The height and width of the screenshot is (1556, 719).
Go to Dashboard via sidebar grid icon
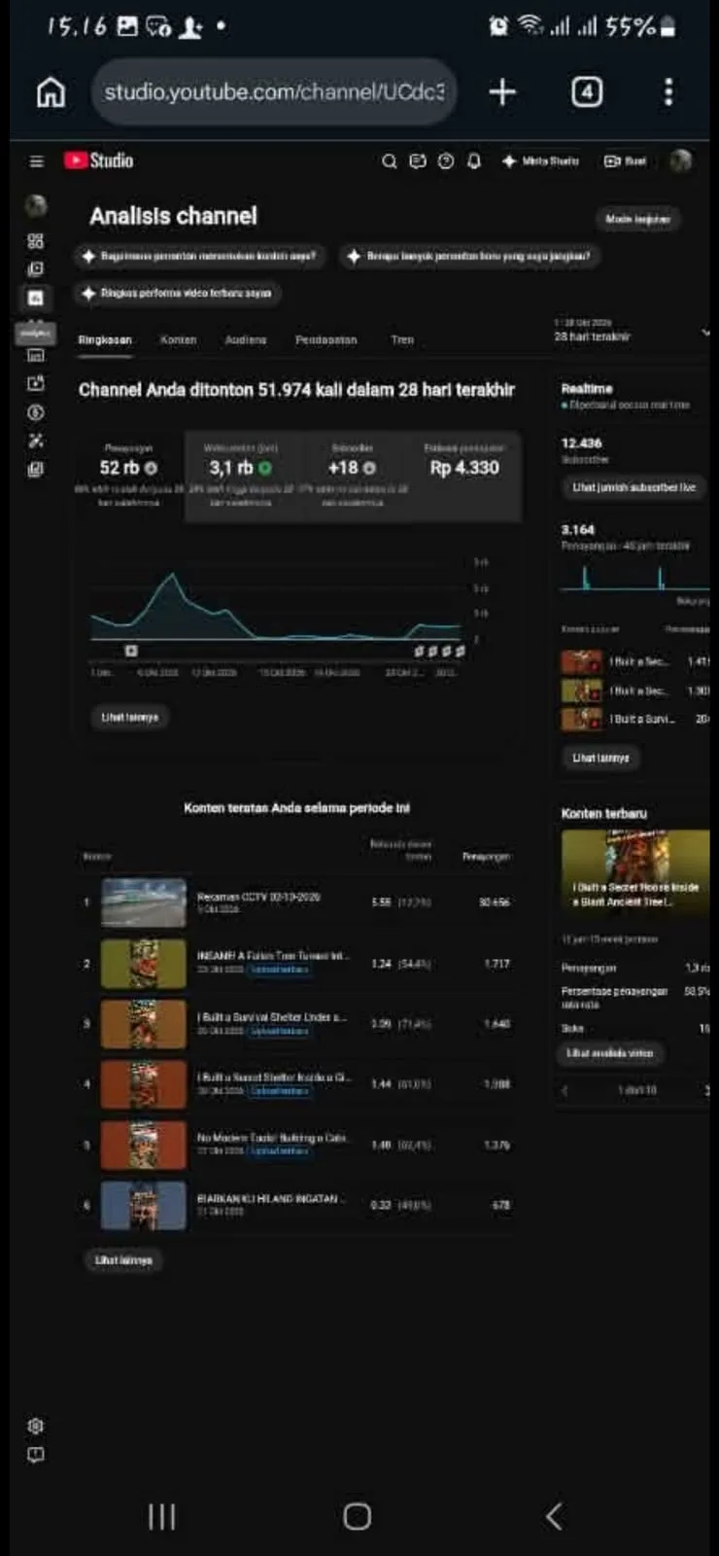coord(36,241)
